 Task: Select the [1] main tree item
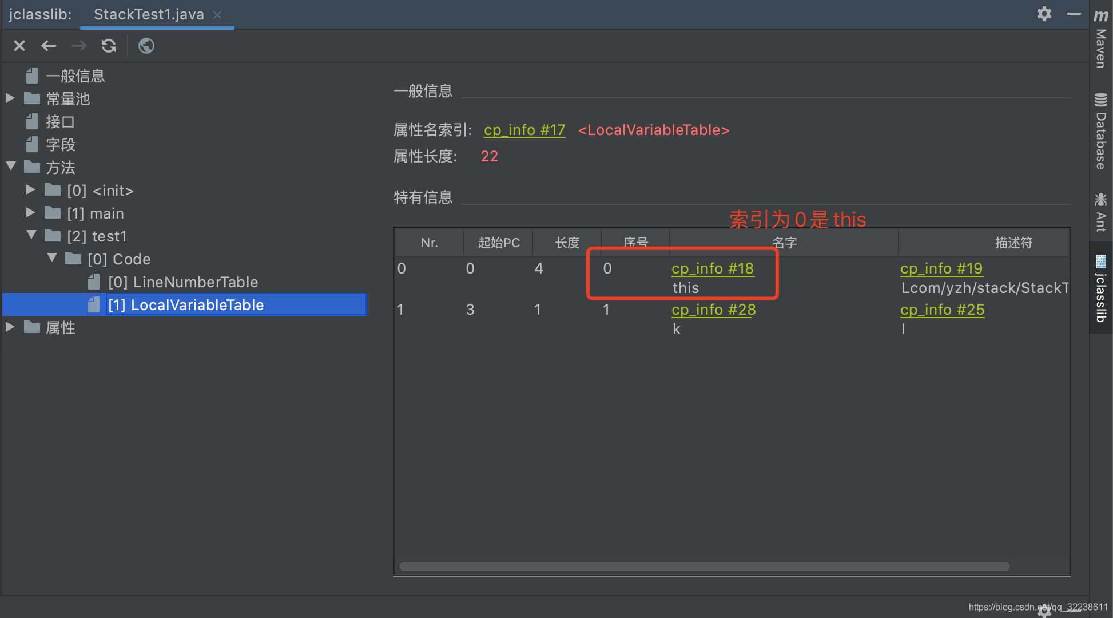point(96,213)
